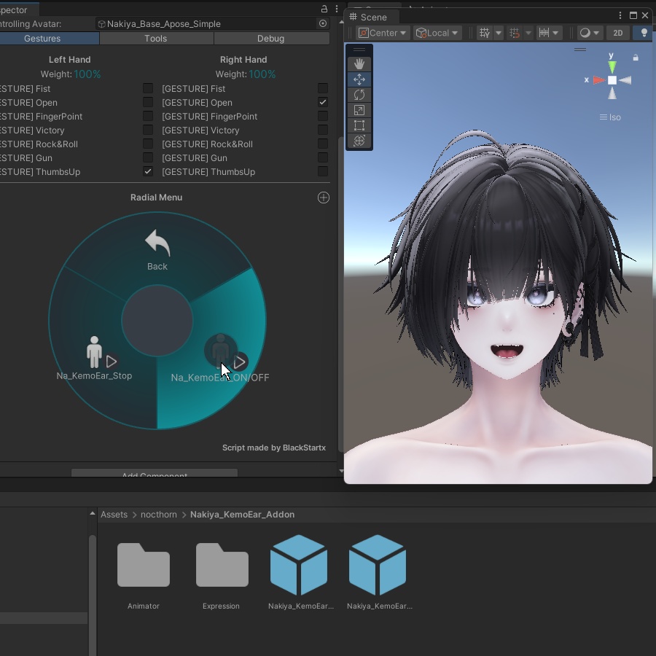This screenshot has width=656, height=656.
Task: Uncheck the Right Hand Open gesture
Action: click(x=323, y=102)
